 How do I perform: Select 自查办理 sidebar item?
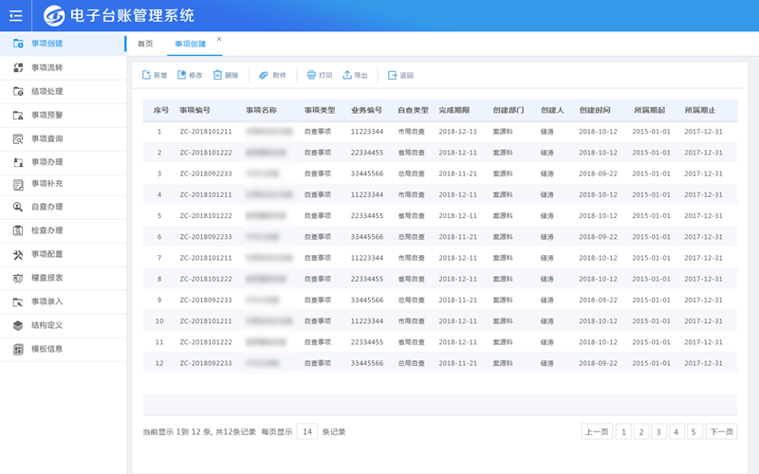(46, 207)
